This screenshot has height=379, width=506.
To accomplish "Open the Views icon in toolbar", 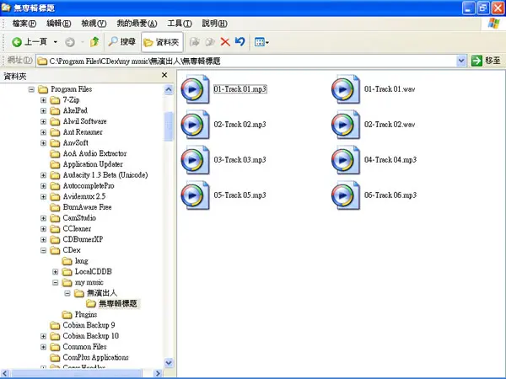I will point(261,42).
